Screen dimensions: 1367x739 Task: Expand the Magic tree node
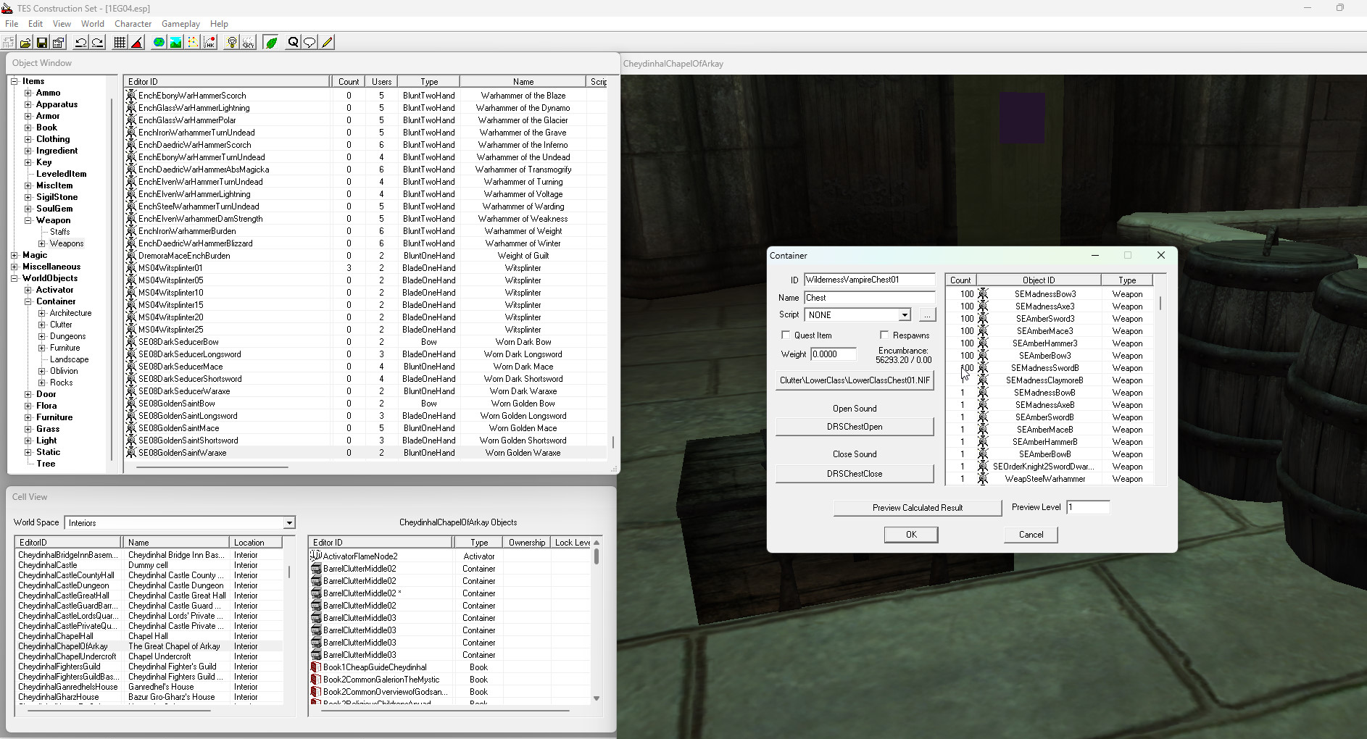coord(14,255)
